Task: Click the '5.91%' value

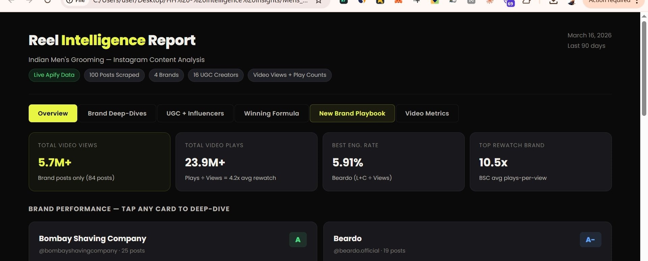Action: point(348,163)
